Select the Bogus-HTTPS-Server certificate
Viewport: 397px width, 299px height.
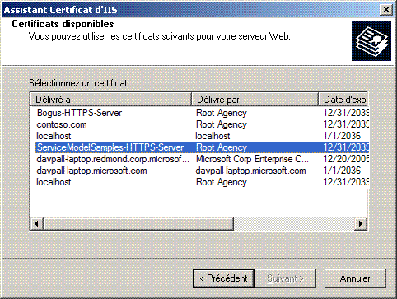pos(79,113)
